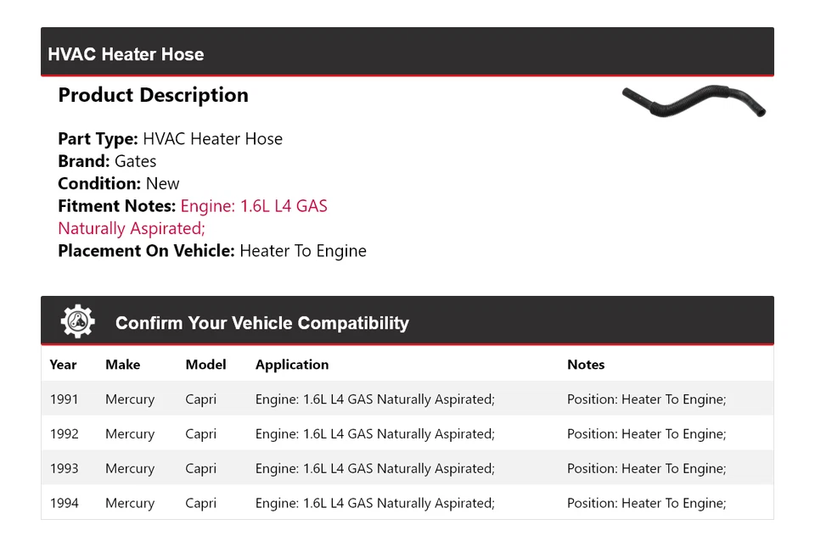This screenshot has width=815, height=547.
Task: Select the Notes column header
Action: (x=586, y=365)
